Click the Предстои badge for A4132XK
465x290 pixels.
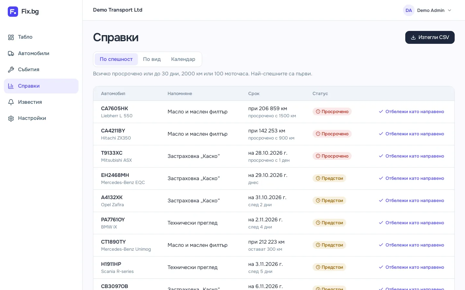329,200
